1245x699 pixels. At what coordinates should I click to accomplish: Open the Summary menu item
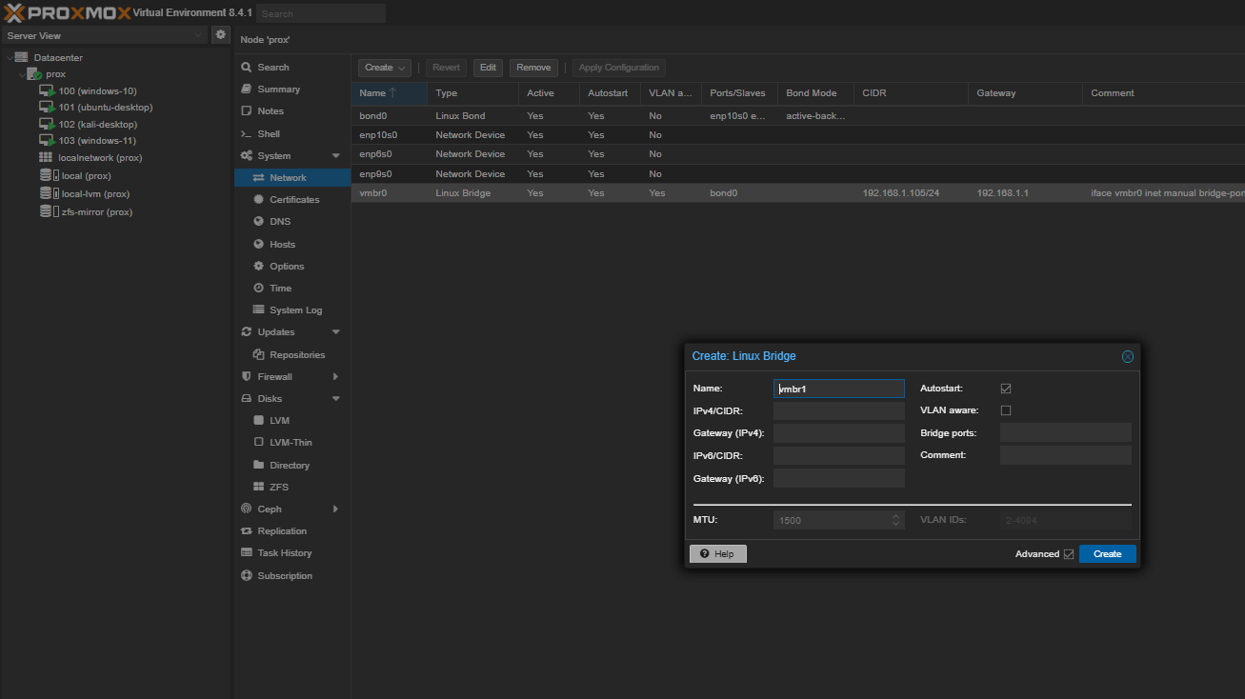(278, 90)
